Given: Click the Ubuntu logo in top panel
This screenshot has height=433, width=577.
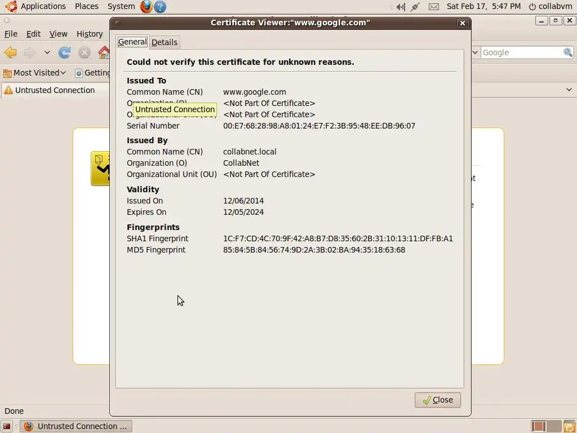Looking at the screenshot, I should click(x=11, y=6).
